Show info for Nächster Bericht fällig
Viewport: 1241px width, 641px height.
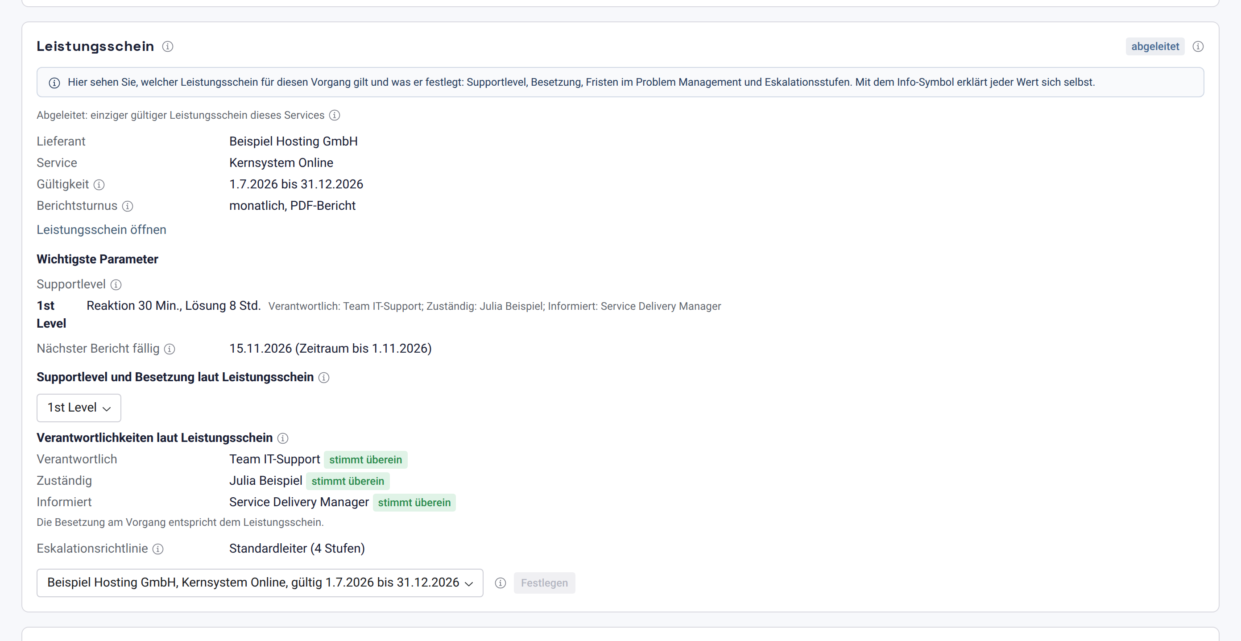click(x=170, y=349)
